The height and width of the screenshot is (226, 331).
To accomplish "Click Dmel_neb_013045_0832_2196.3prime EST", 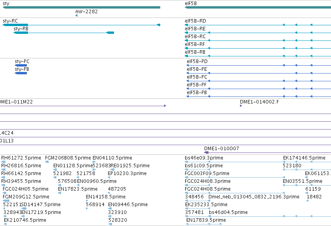I will pos(254,197).
